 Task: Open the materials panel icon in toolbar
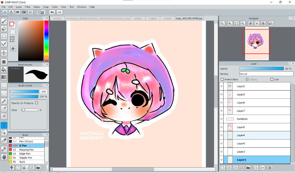[43, 12]
